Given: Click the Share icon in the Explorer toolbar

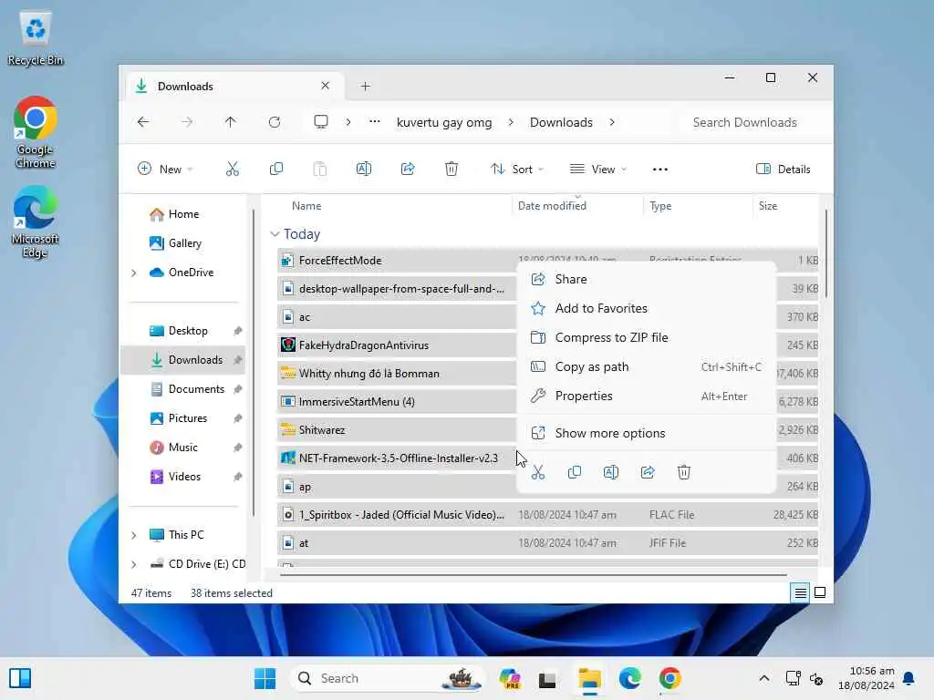Looking at the screenshot, I should pos(408,169).
